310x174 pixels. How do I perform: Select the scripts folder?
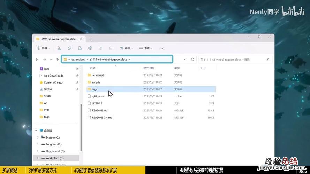[x=151, y=82]
